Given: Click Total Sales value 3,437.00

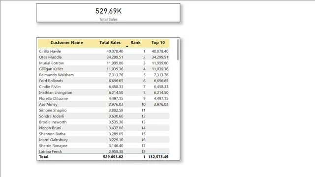Looking at the screenshot, I should [x=116, y=128].
